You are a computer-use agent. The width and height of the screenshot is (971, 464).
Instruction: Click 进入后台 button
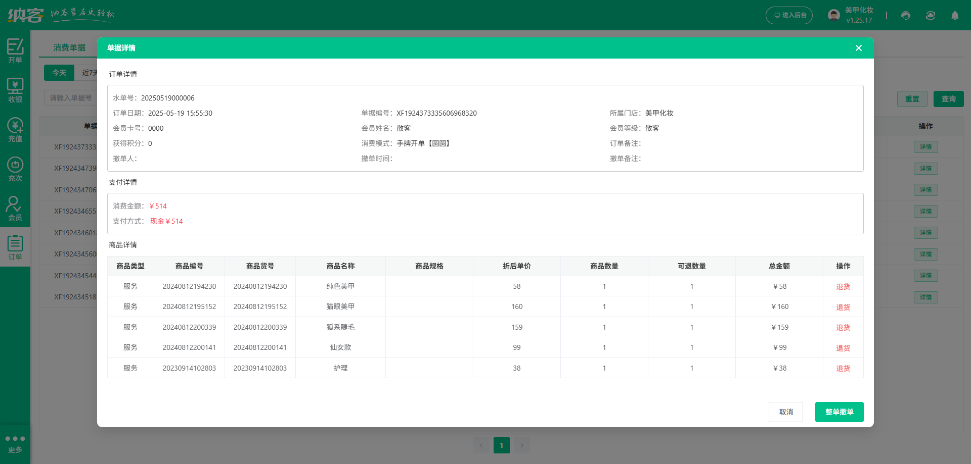(789, 15)
